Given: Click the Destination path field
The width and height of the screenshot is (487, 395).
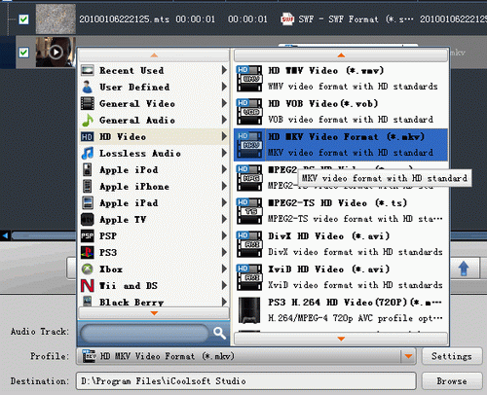Looking at the screenshot, I should tap(246, 381).
